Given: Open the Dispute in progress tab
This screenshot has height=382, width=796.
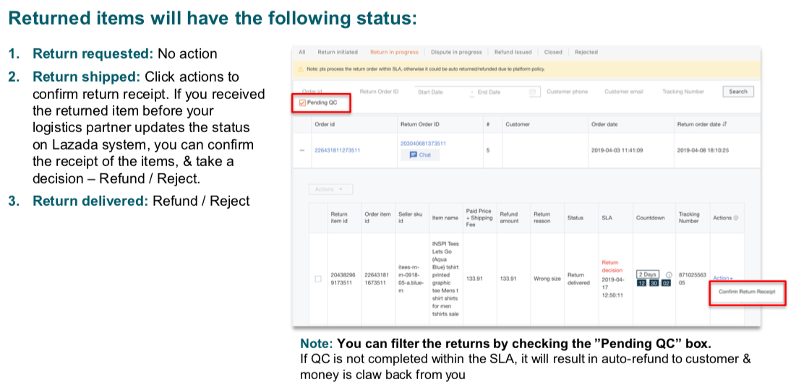Looking at the screenshot, I should (456, 52).
